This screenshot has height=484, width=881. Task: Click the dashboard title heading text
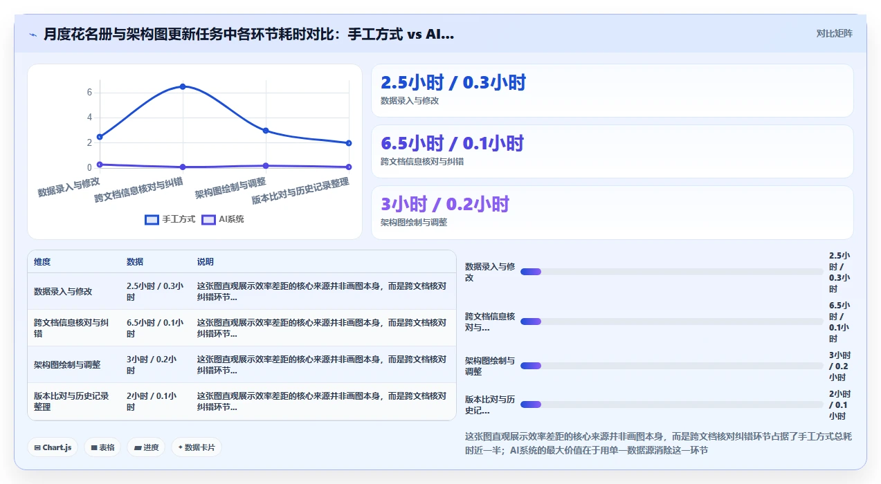click(249, 34)
